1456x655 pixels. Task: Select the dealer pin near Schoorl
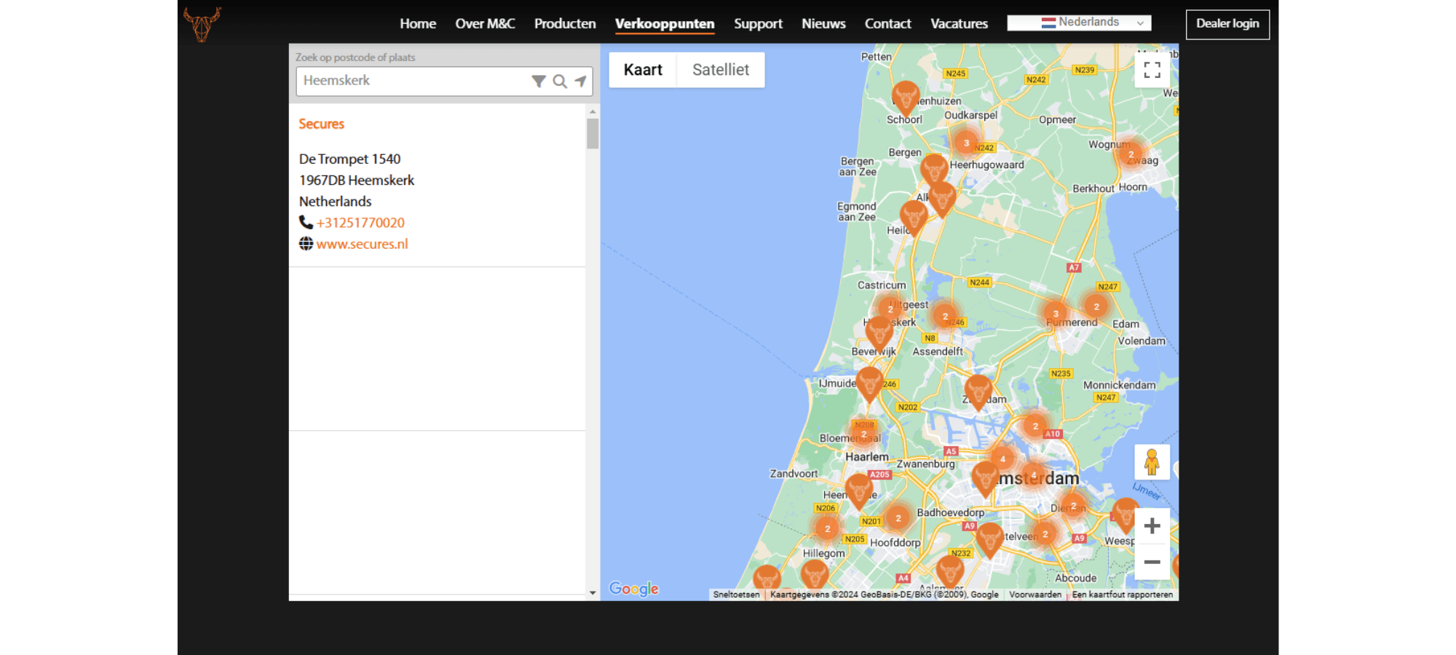tap(905, 97)
